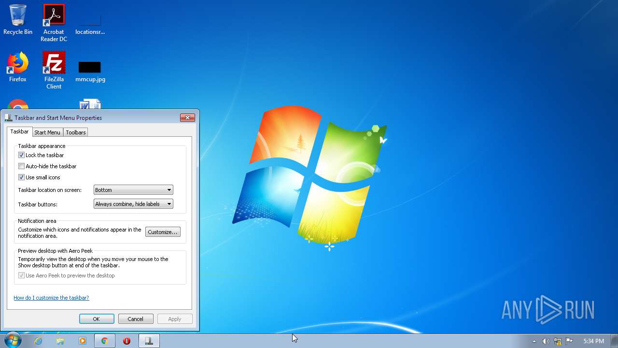
Task: Switch to the Start Menu tab
Action: [x=47, y=132]
